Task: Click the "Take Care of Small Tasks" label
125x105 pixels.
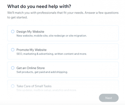Action: (x=34, y=86)
